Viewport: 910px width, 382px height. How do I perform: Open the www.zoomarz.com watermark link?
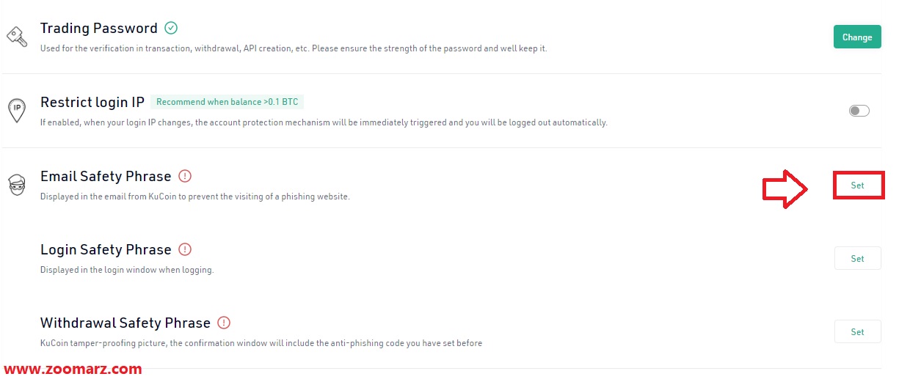[73, 370]
